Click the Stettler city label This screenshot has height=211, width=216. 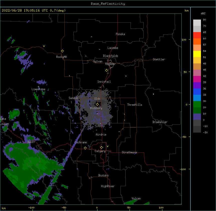click(x=159, y=59)
